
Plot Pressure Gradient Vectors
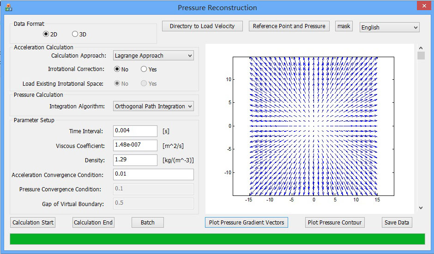point(247,222)
